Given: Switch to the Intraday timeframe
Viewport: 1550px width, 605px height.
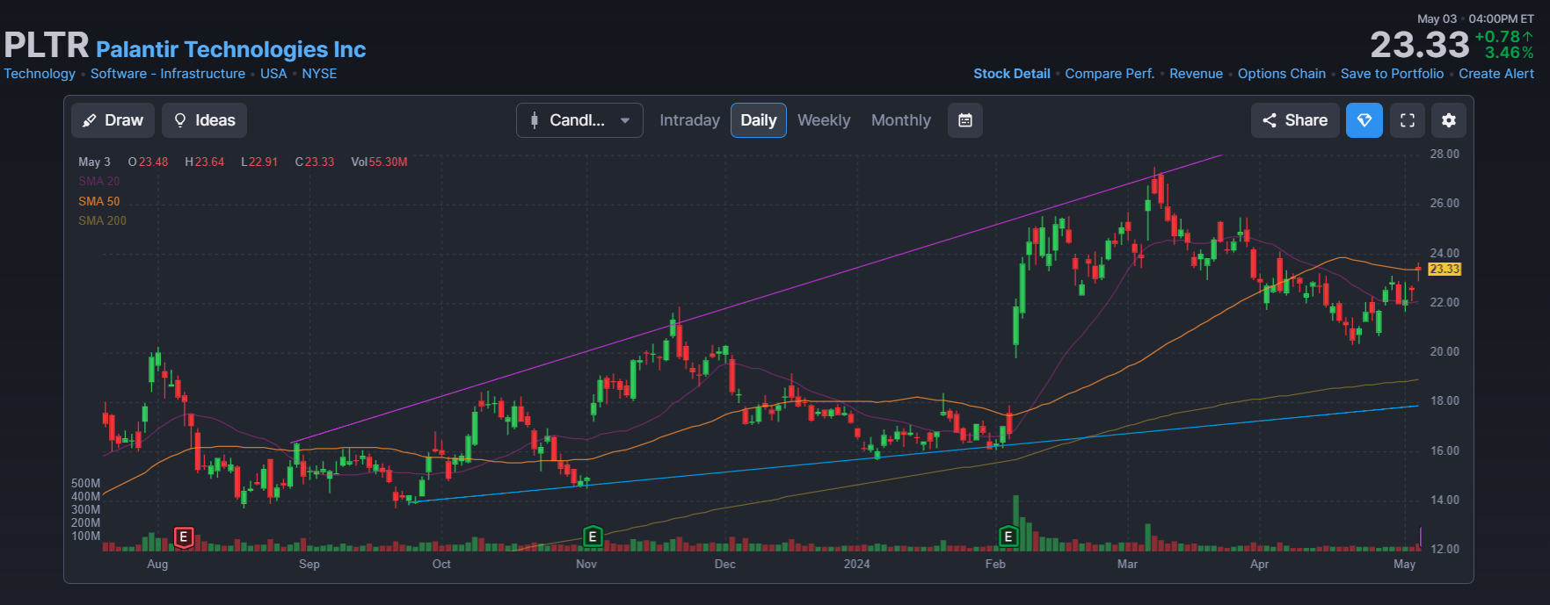Looking at the screenshot, I should pyautogui.click(x=689, y=120).
